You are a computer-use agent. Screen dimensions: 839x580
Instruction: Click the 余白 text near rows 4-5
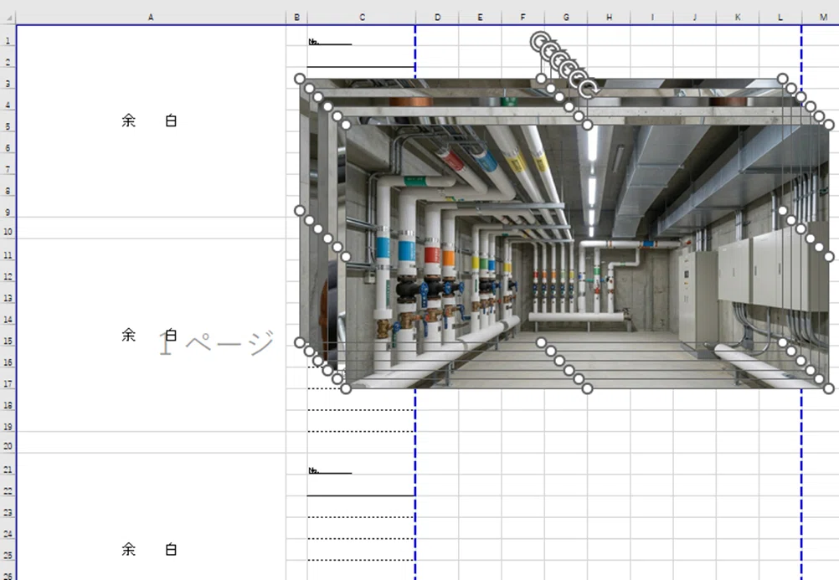(149, 121)
